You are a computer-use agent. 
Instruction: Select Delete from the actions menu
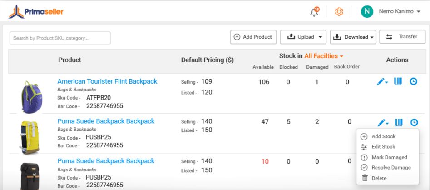pyautogui.click(x=379, y=178)
